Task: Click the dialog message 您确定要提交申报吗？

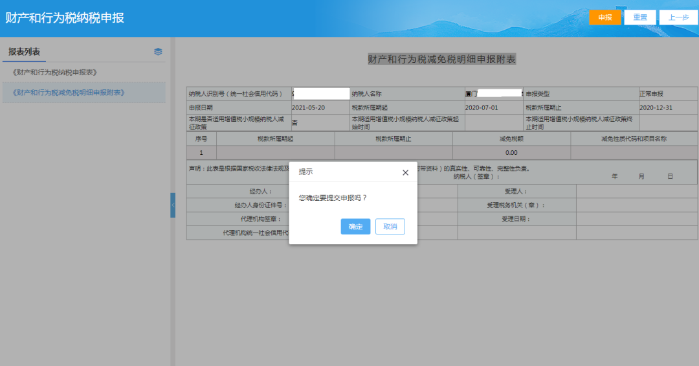Action: [333, 198]
